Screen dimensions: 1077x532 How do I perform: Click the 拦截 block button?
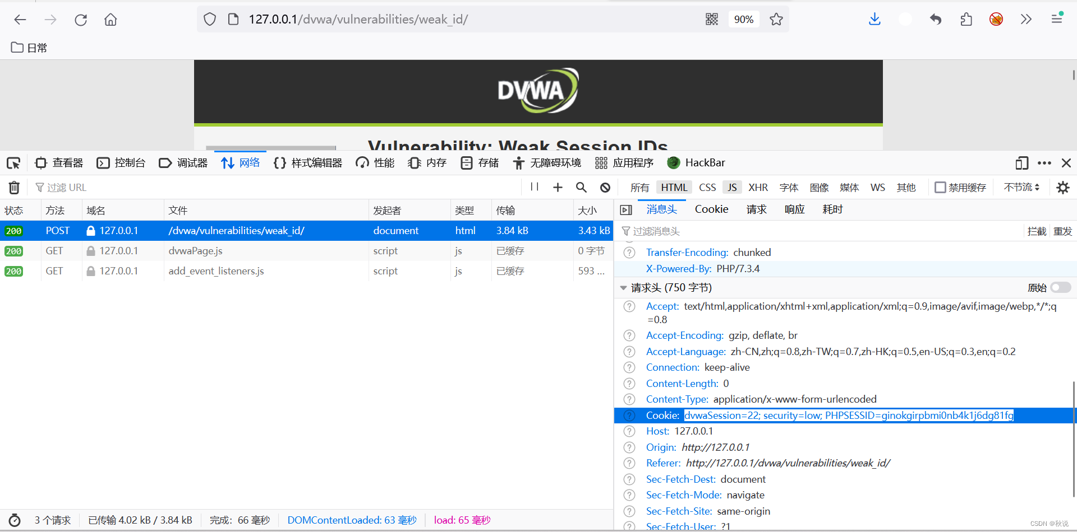pos(1037,231)
